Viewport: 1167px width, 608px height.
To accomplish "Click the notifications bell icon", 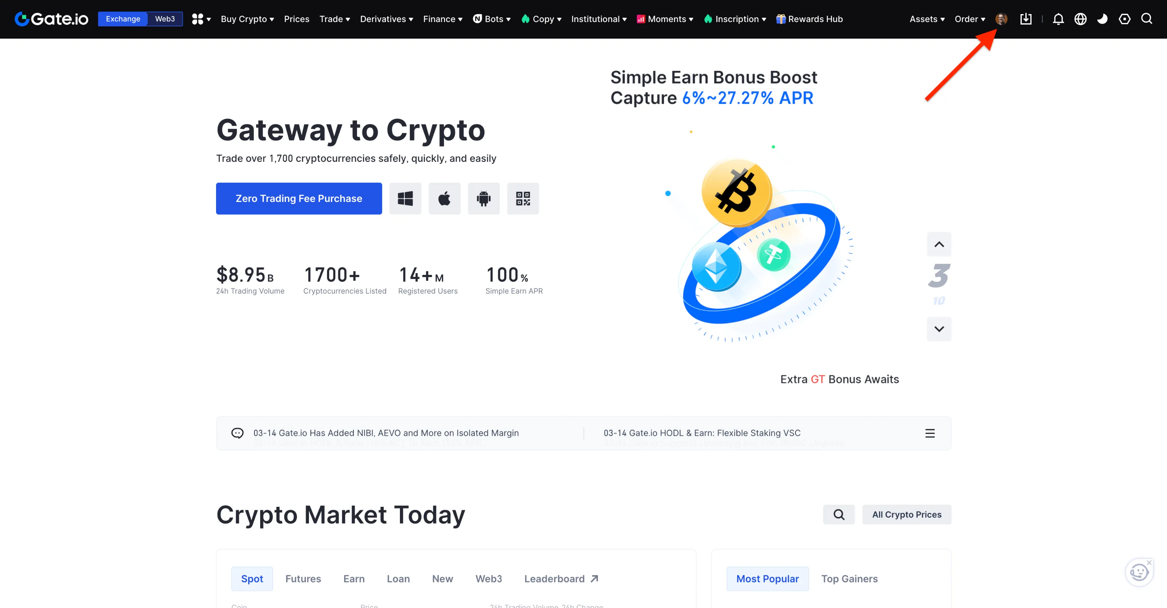I will (x=1058, y=18).
